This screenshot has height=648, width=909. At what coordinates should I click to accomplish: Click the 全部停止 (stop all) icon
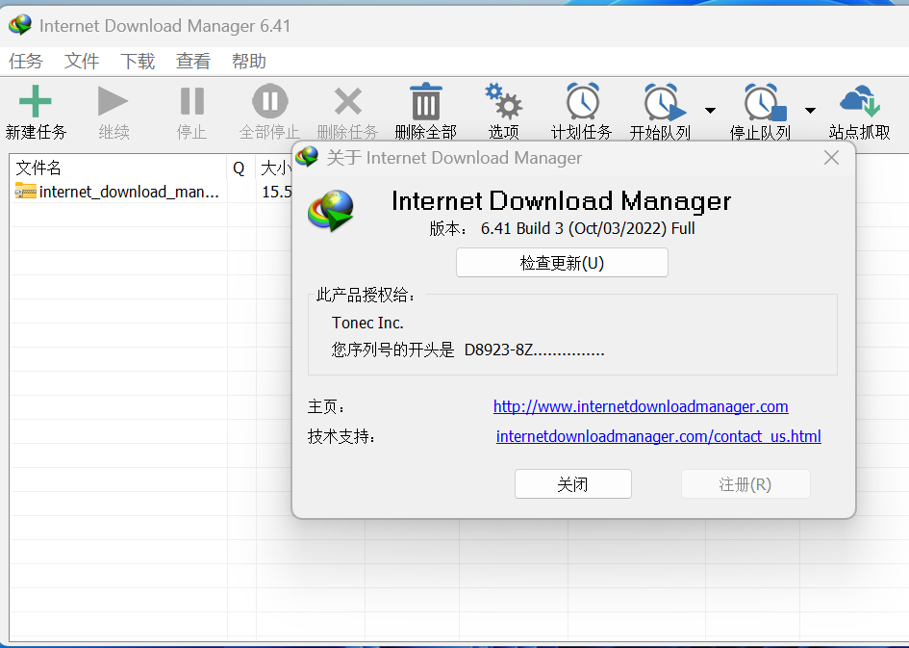point(269,101)
